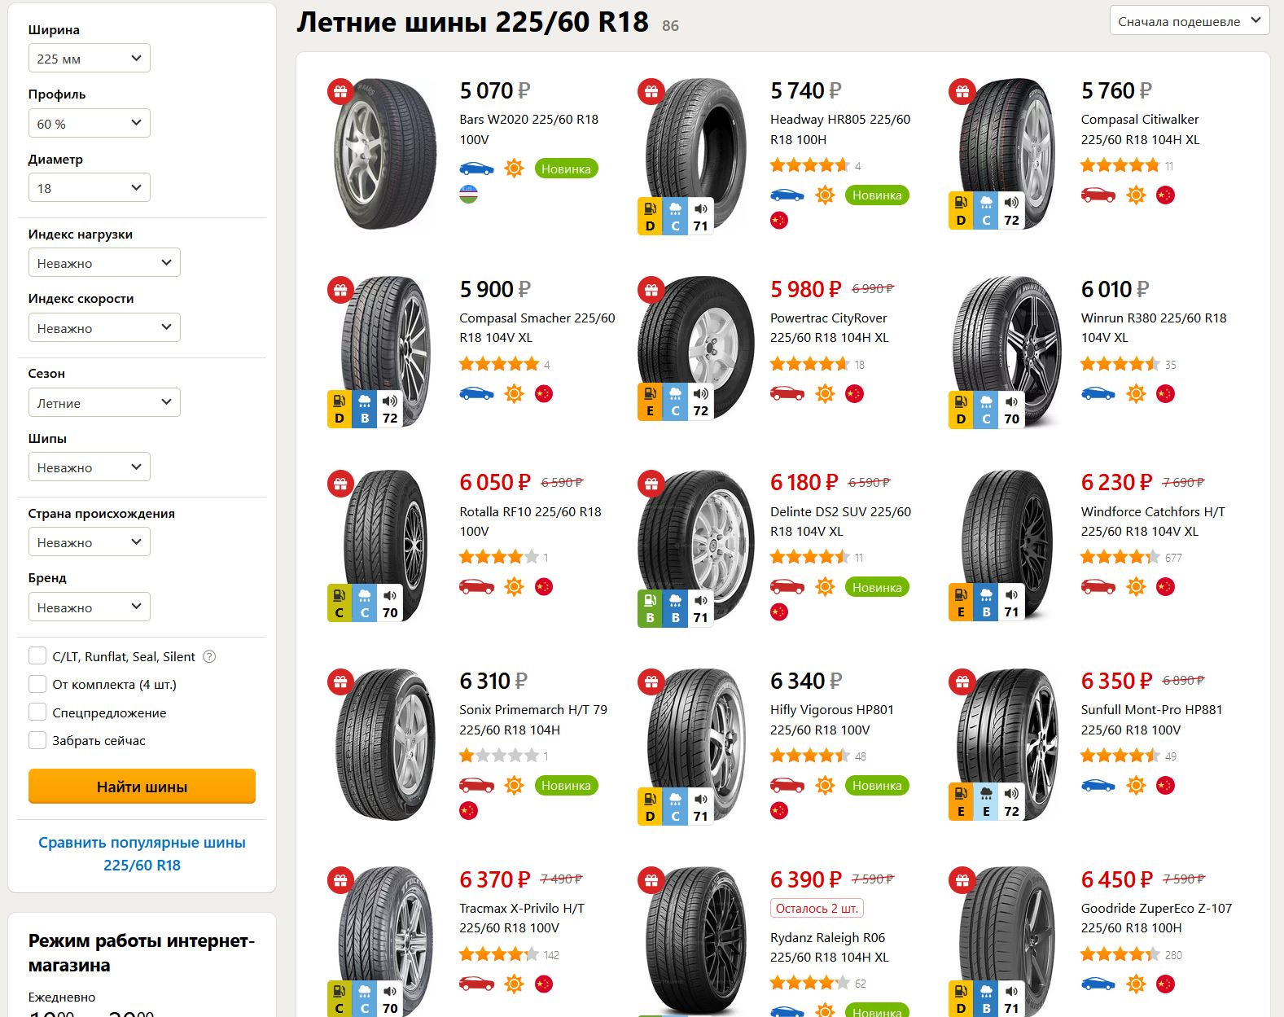Click the help question icon beside Runflat filter

pos(209,657)
